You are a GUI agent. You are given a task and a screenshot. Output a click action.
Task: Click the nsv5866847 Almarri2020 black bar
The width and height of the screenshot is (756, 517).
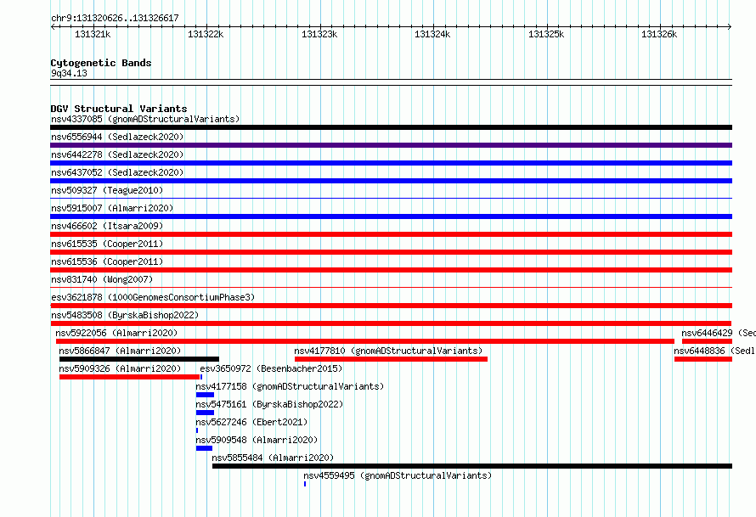point(138,359)
